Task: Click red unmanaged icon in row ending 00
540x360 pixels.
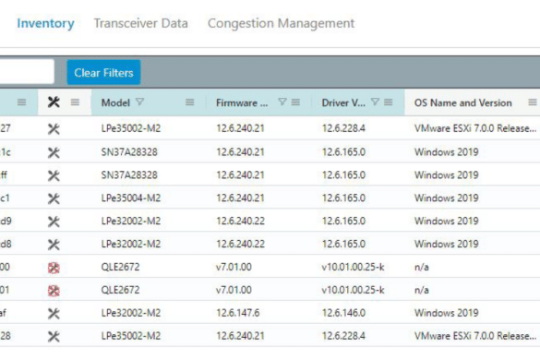Action: tap(54, 268)
